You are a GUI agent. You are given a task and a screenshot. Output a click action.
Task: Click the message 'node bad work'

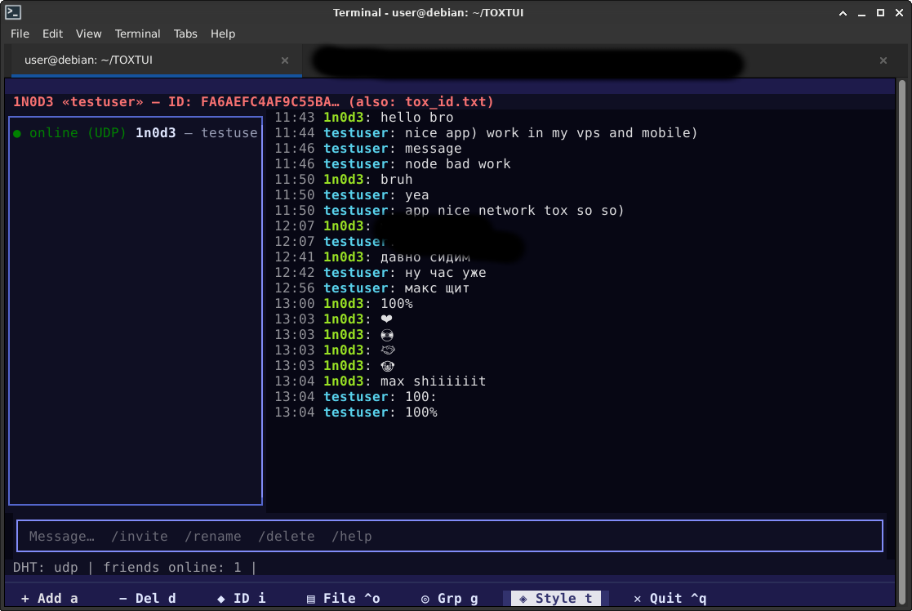(458, 164)
